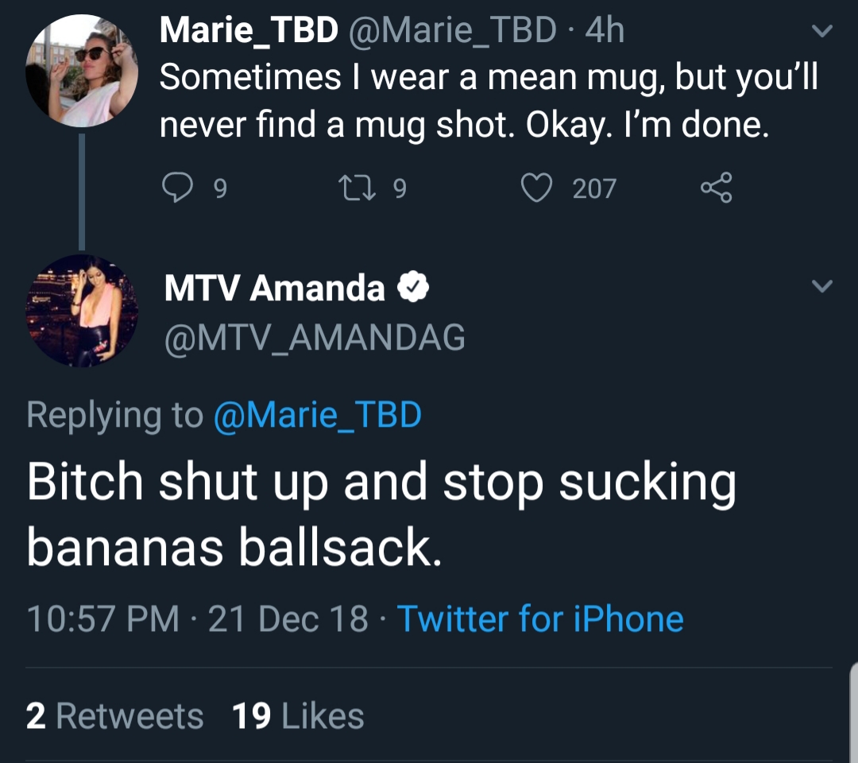Click the @MTV_AMANDAG handle
This screenshot has width=858, height=763.
click(x=315, y=338)
